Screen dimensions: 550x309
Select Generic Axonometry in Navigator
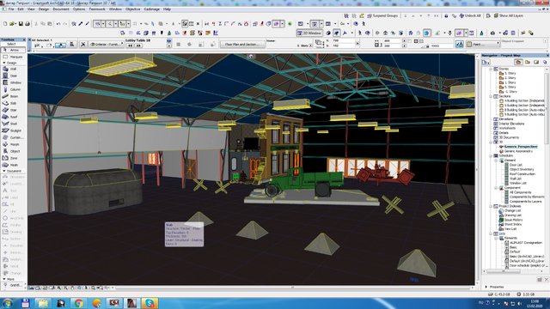(518, 151)
